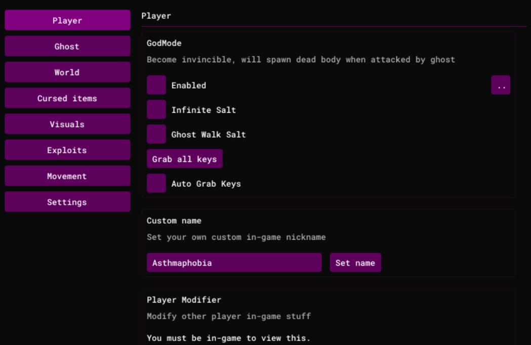Click 'Set your own custom in-game nickname' text
Screen dimensions: 531x345
236,237
